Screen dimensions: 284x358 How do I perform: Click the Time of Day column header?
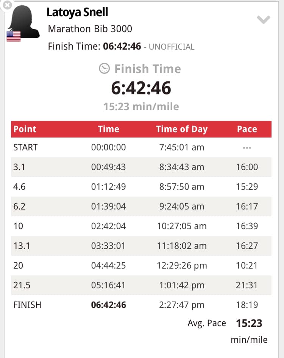click(182, 129)
